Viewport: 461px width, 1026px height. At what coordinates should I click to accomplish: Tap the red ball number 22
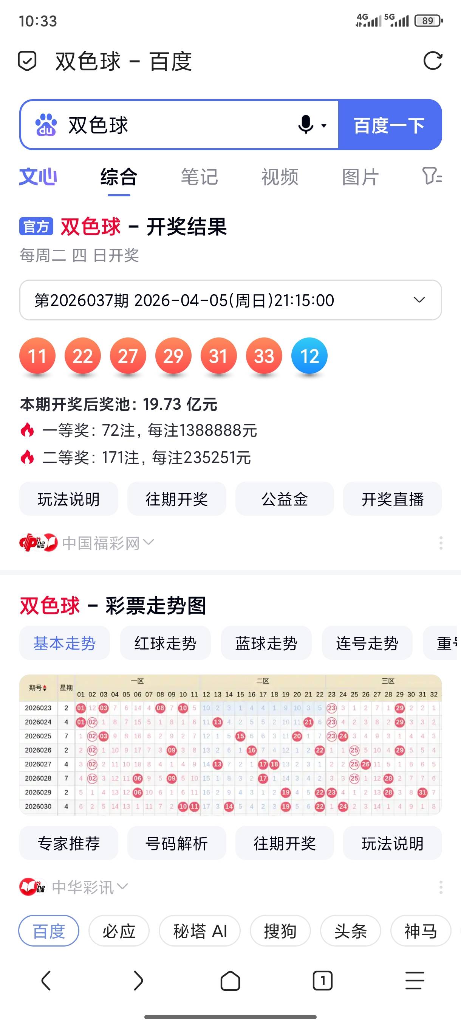pos(83,356)
